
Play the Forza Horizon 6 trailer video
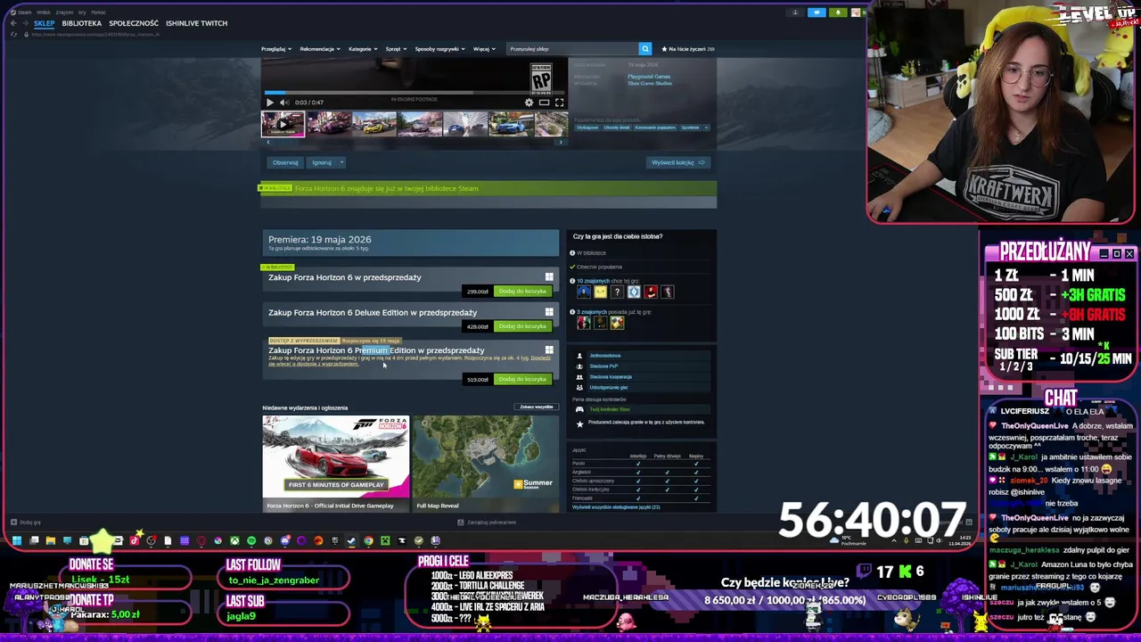coord(270,103)
